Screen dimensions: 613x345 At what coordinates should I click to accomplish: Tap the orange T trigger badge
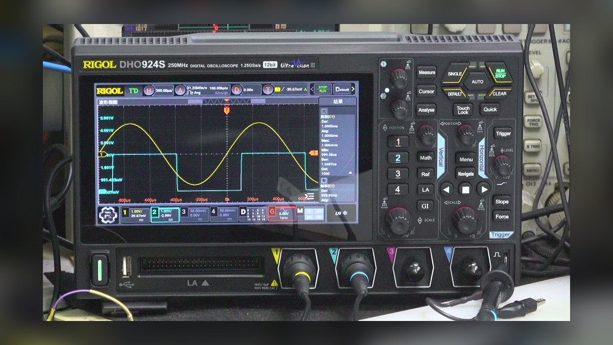click(268, 90)
